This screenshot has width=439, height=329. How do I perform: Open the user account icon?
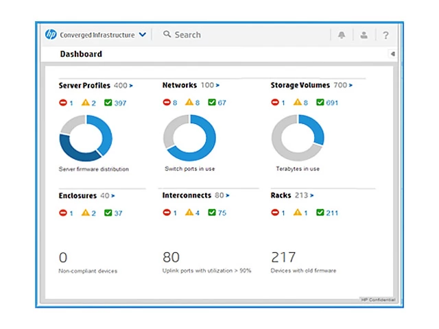[x=364, y=35]
